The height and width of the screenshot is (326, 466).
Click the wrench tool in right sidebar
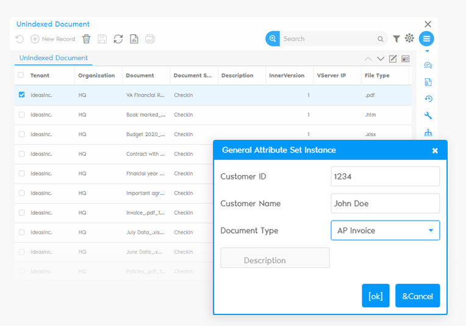point(428,115)
